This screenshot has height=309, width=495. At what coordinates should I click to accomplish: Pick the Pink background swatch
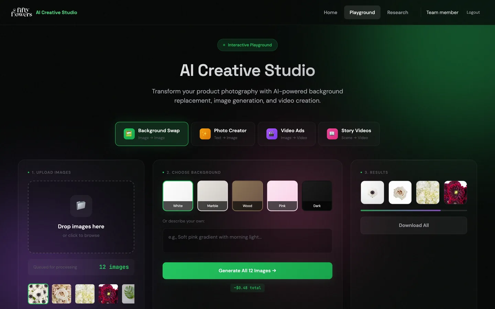(x=282, y=196)
